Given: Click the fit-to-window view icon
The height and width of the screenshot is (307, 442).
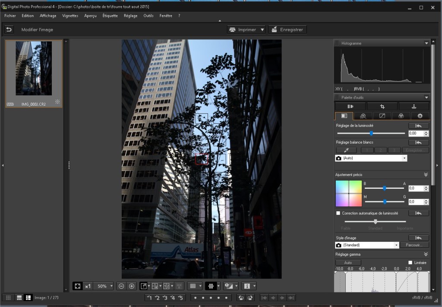Looking at the screenshot, I should pyautogui.click(x=78, y=286).
